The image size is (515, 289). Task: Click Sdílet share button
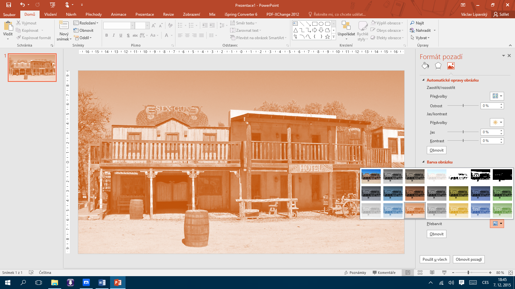[501, 14]
